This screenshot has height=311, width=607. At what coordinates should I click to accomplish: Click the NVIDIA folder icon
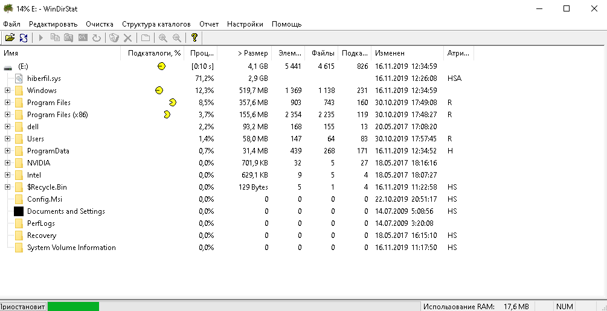(19, 163)
